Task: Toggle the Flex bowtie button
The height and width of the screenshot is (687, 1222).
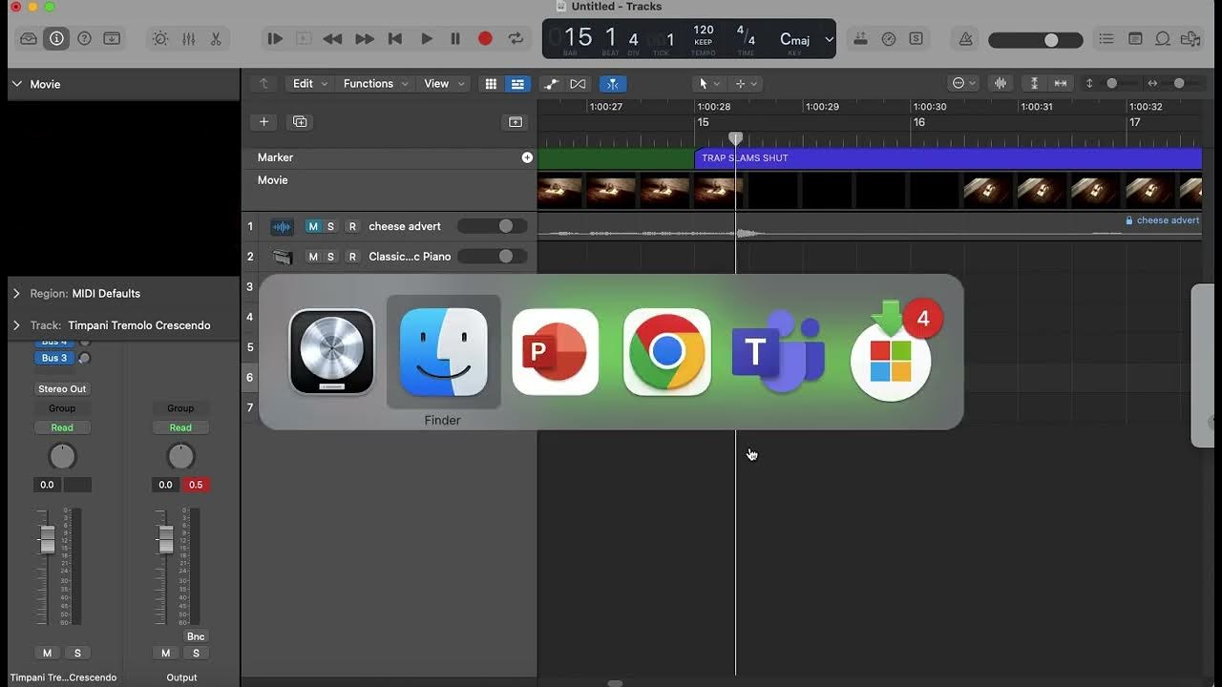Action: coord(578,84)
